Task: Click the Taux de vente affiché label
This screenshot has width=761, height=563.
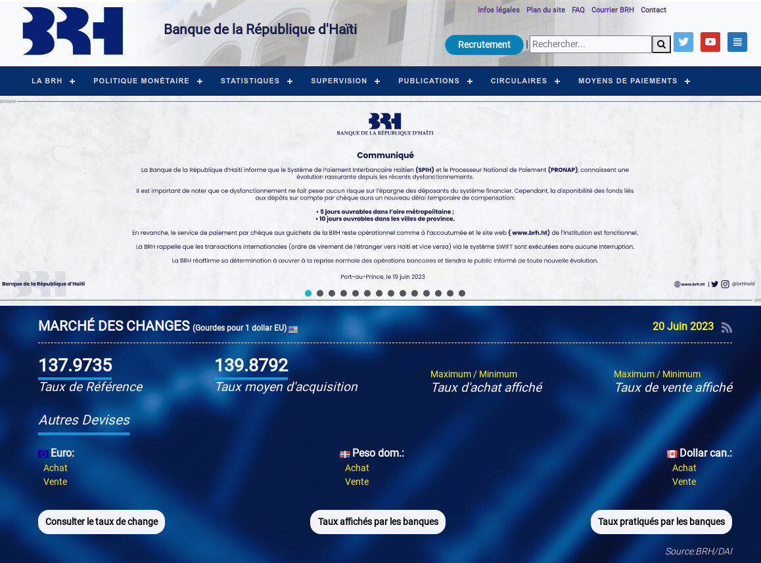Action: (674, 388)
